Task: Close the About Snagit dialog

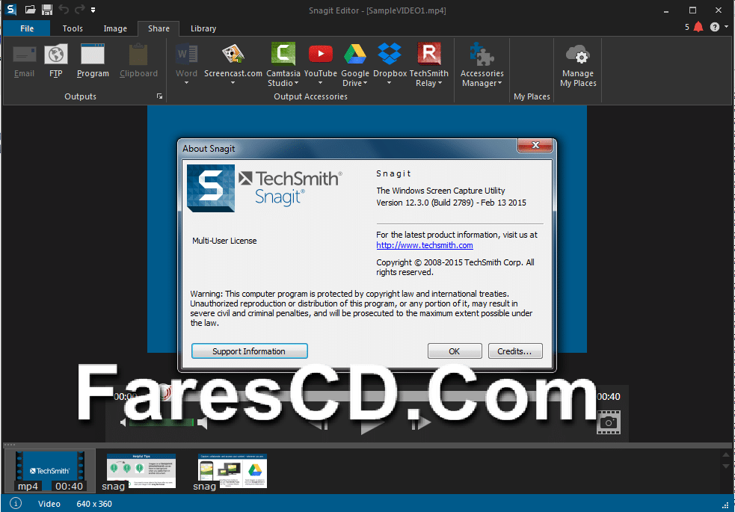Action: pos(535,145)
